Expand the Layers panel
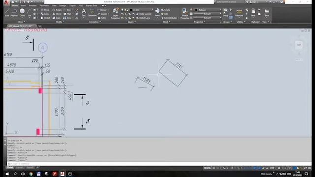 pos(132,22)
